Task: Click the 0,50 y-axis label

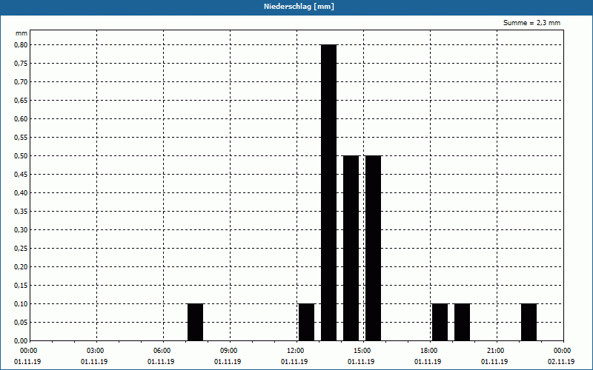Action: pos(21,156)
